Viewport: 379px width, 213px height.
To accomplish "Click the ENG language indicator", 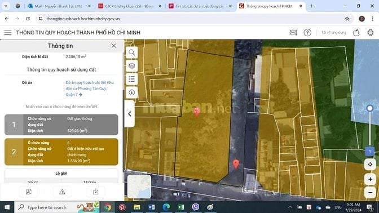I will [x=338, y=207].
